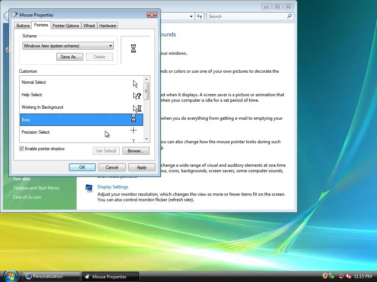Click the Save As... button
Viewport: 377px width, 282px height.
[70, 57]
